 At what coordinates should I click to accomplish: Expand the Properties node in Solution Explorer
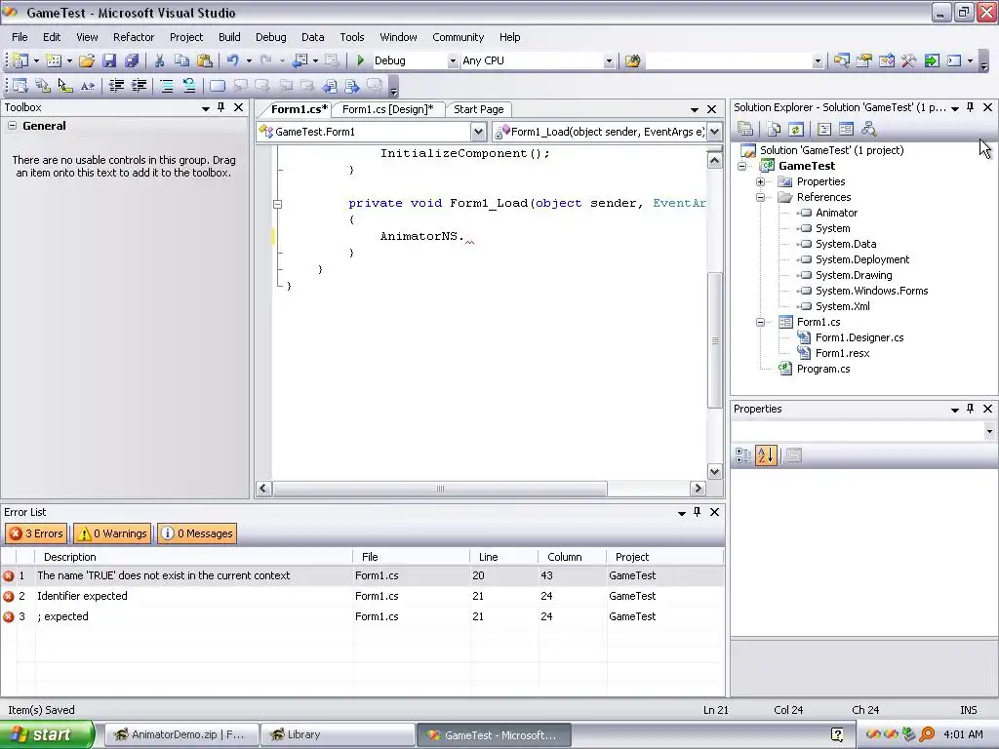(760, 182)
